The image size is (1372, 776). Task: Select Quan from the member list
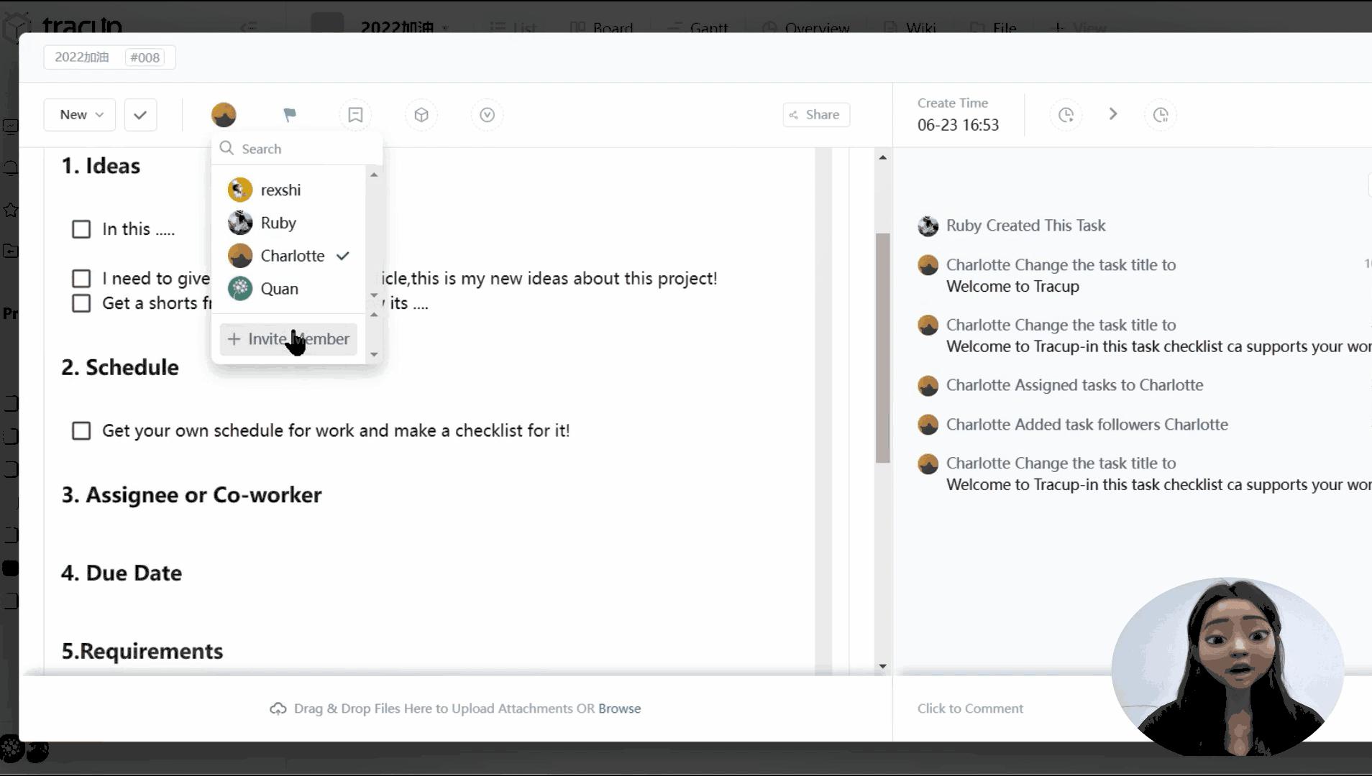[x=279, y=289]
